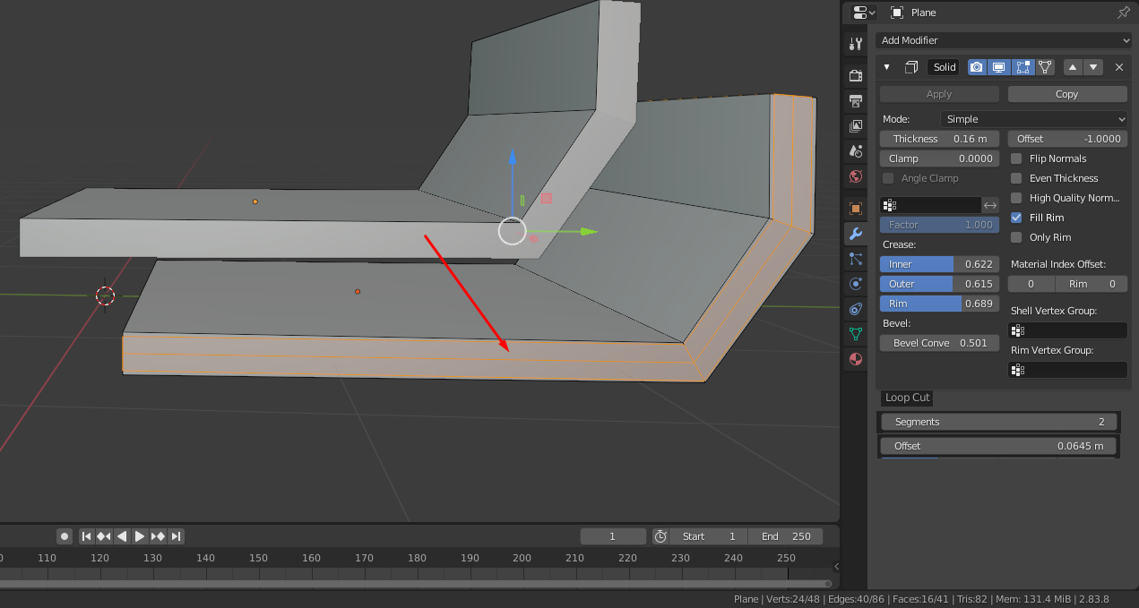This screenshot has height=608, width=1139.
Task: Toggle modifier render visibility camera icon
Action: (977, 67)
